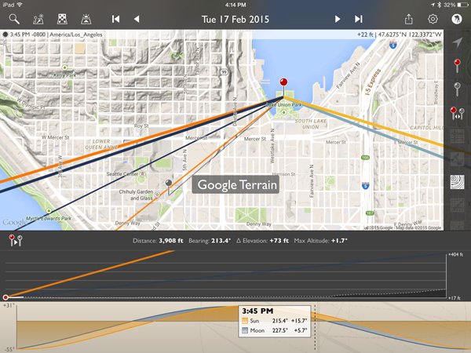Tap the search magnifying glass icon

point(15,18)
